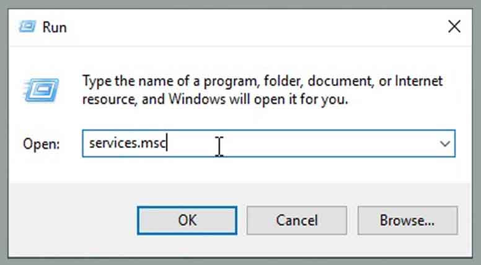Click the services.msc text in field

pyautogui.click(x=127, y=143)
